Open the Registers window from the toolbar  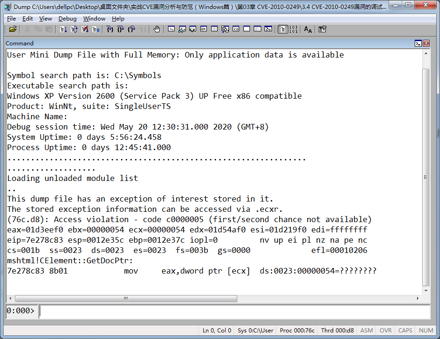pos(204,29)
